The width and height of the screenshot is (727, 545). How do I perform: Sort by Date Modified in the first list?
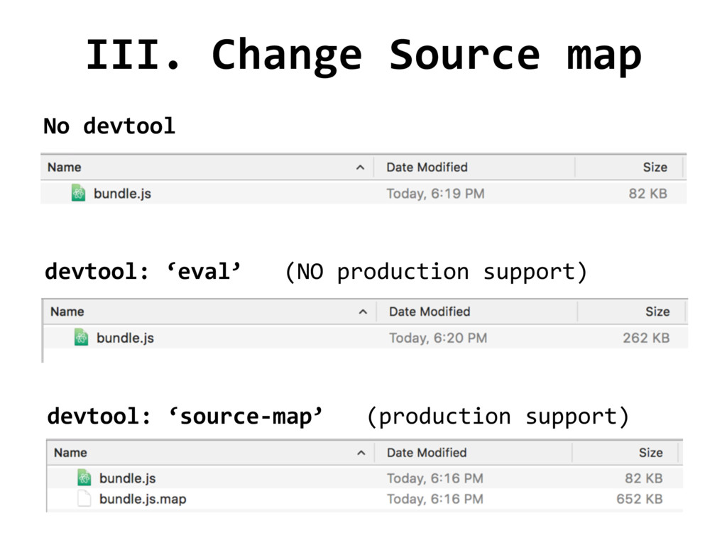427,167
